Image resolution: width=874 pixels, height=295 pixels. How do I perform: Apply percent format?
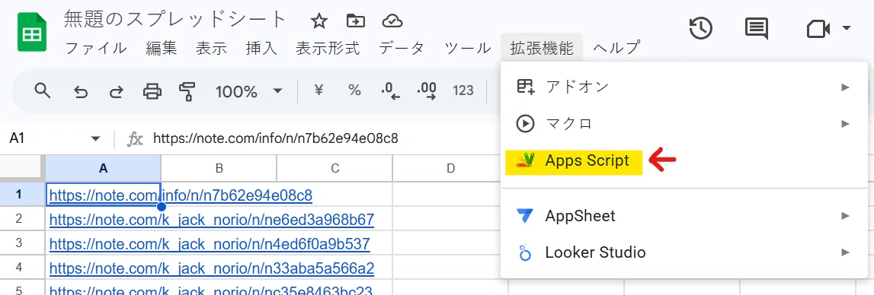354,90
